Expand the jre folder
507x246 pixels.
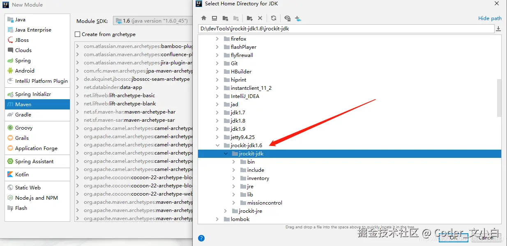pyautogui.click(x=234, y=187)
